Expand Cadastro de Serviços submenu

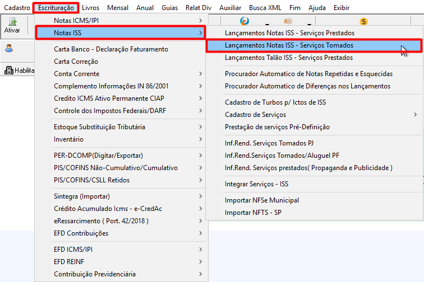(x=314, y=115)
